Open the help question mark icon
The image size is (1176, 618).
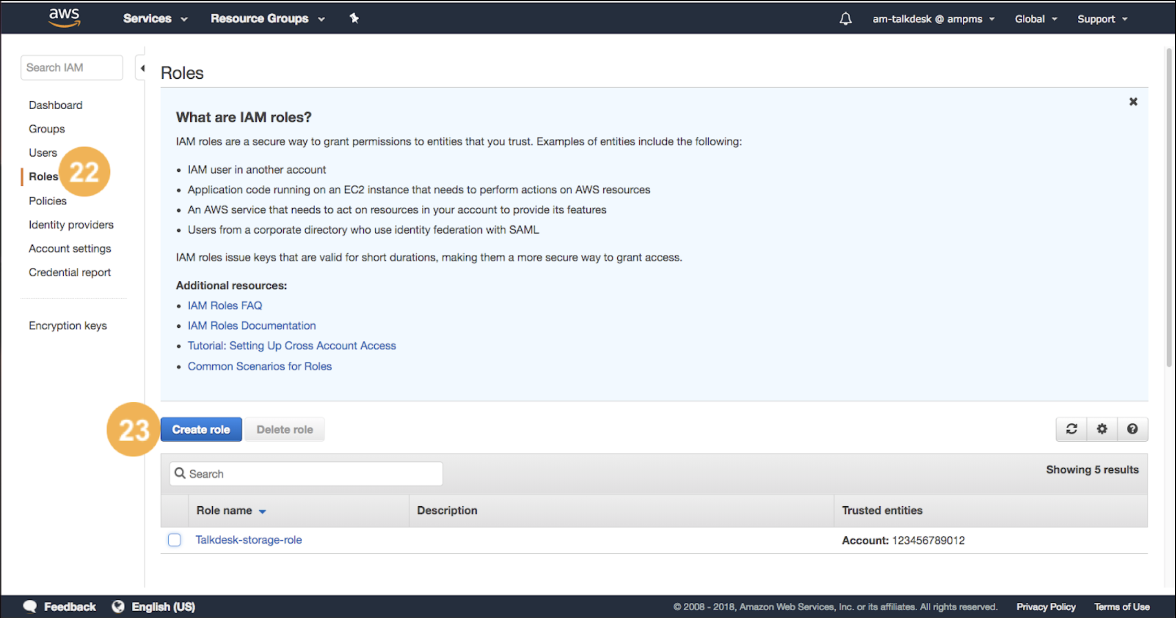1132,429
